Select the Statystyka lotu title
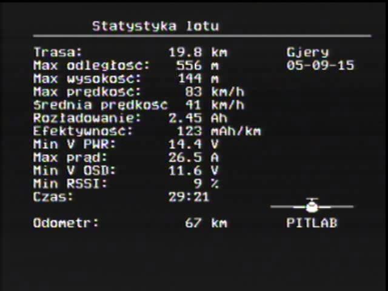This screenshot has height=291, width=388. click(x=156, y=26)
